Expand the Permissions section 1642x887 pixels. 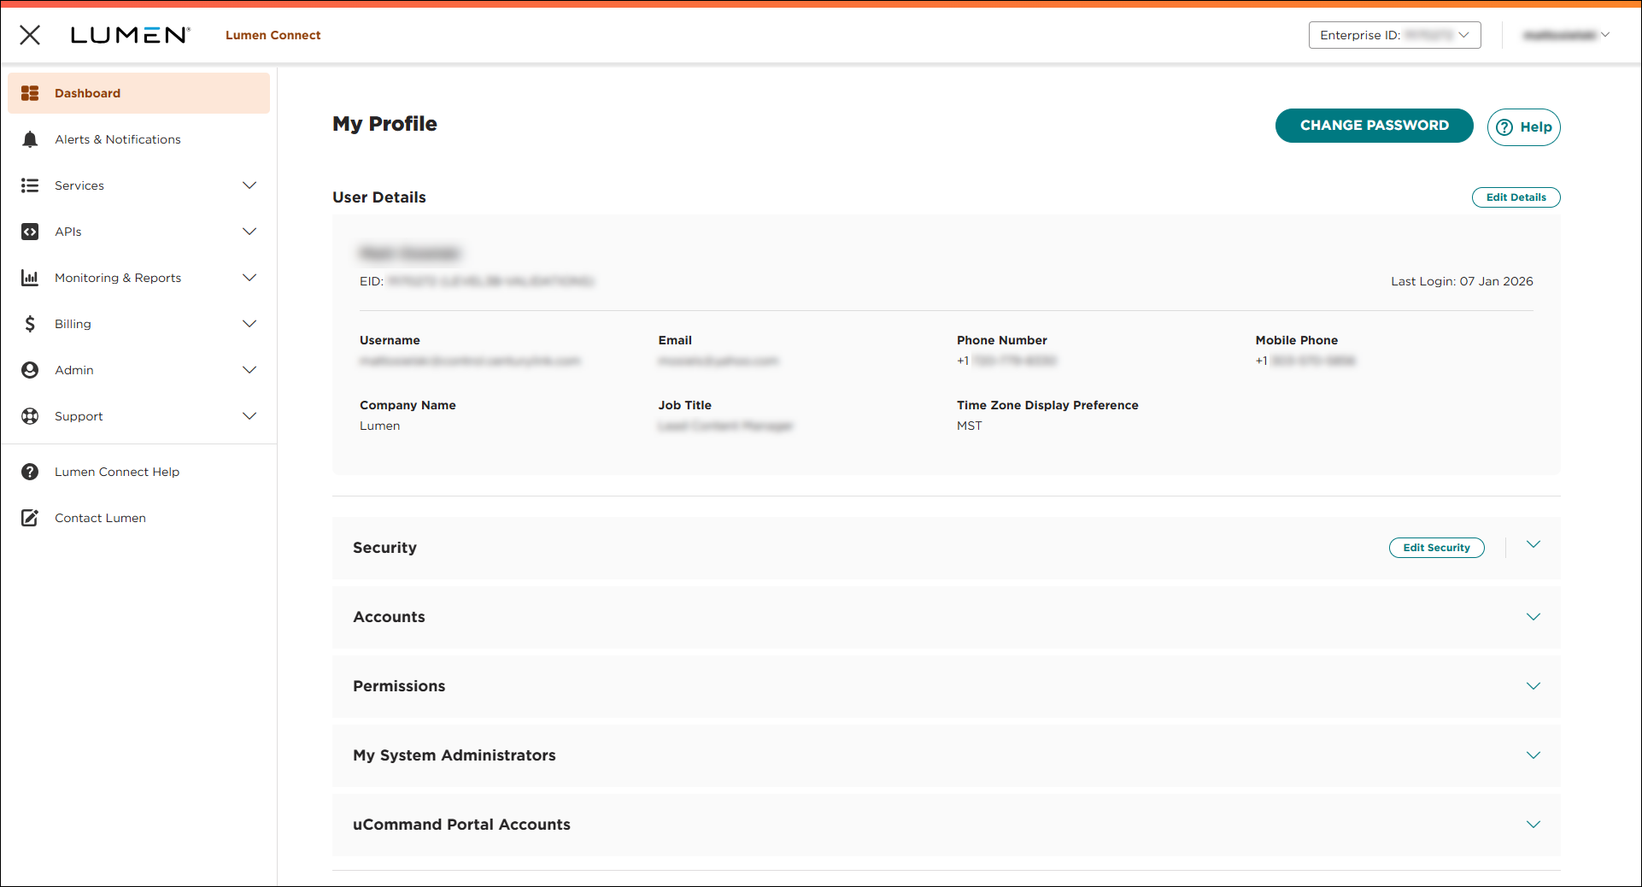pyautogui.click(x=1533, y=686)
